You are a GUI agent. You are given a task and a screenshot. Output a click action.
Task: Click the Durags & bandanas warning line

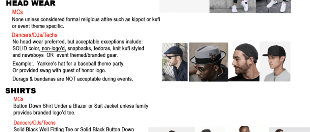coord(73,79)
